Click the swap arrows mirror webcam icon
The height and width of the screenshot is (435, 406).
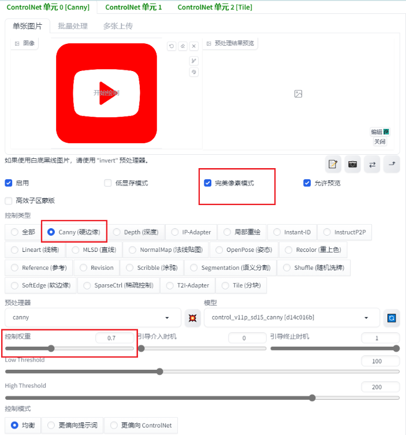[x=372, y=164]
